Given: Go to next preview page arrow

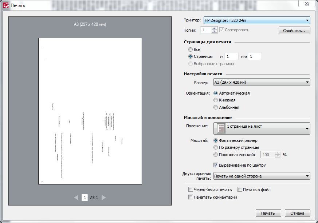Looking at the screenshot, I should click(x=103, y=198).
